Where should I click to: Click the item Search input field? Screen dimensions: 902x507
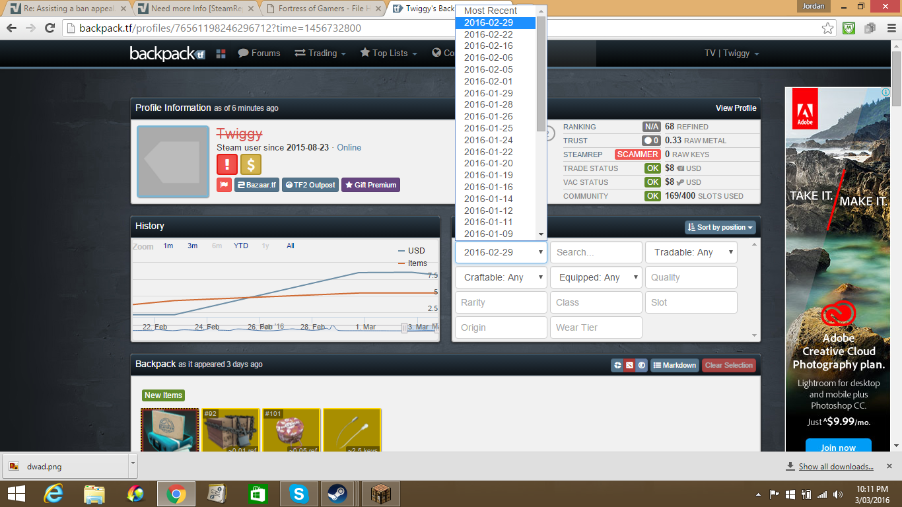point(596,252)
